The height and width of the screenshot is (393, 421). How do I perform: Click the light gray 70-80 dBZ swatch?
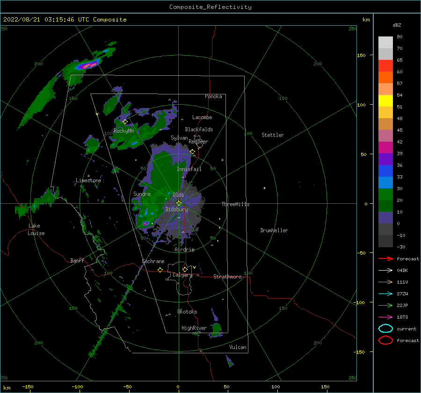pyautogui.click(x=385, y=43)
